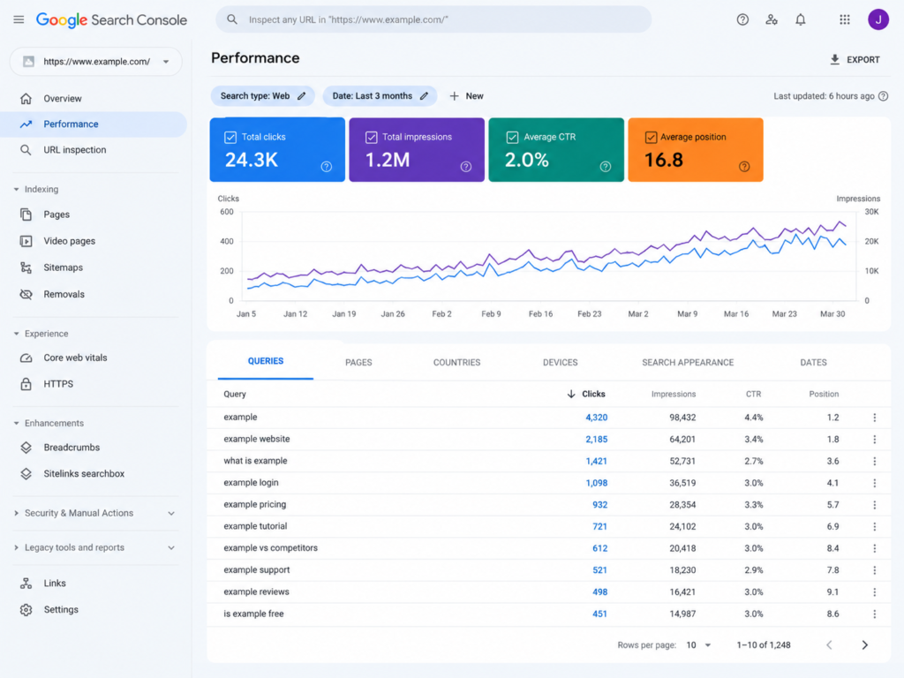Go to next page of results

[x=865, y=645]
